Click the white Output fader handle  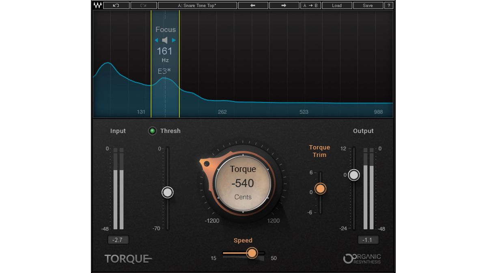pyautogui.click(x=354, y=175)
